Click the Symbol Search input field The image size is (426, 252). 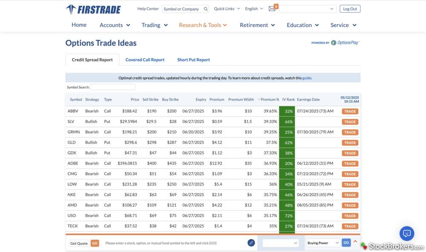(112, 87)
